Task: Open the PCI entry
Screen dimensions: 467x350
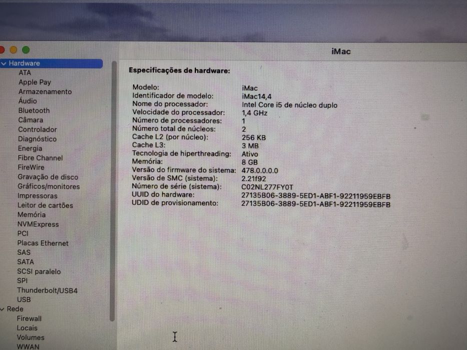Action: coord(23,233)
